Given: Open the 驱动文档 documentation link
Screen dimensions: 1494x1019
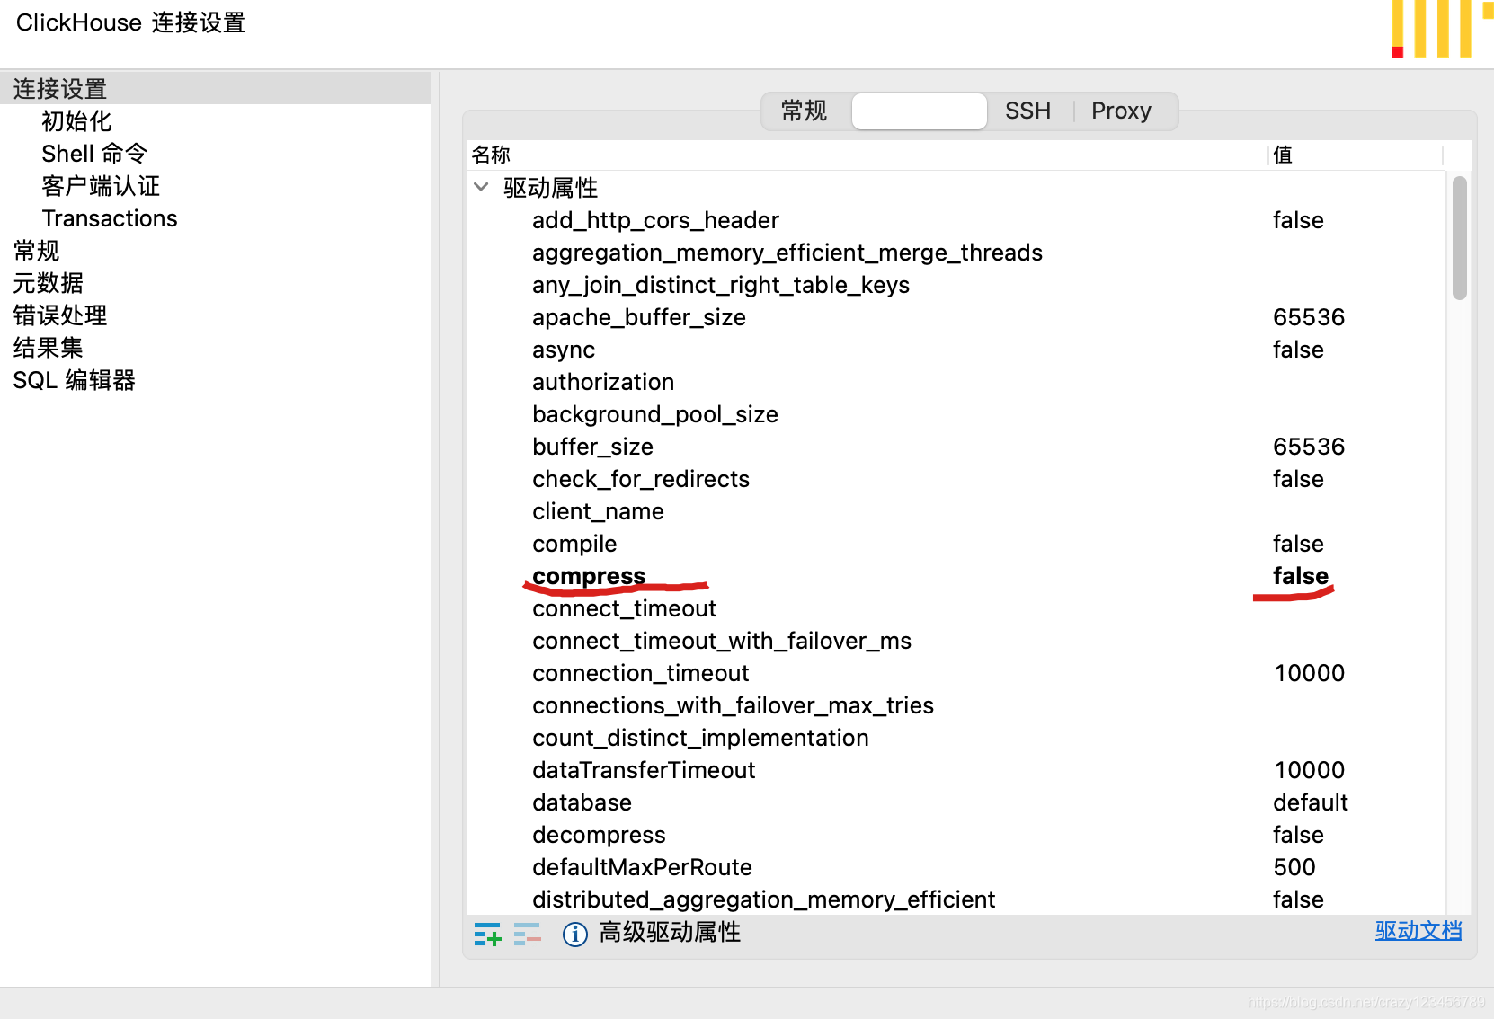Looking at the screenshot, I should tap(1418, 932).
